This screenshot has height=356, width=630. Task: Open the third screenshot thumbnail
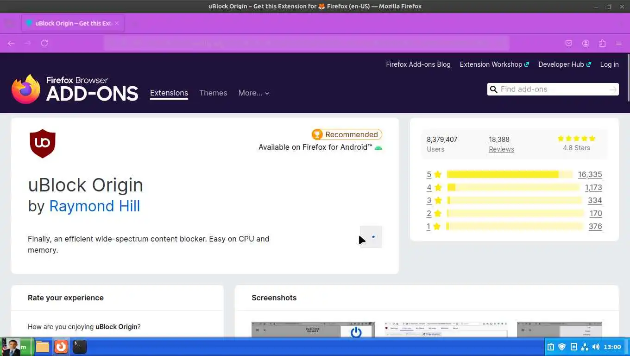pos(560,330)
